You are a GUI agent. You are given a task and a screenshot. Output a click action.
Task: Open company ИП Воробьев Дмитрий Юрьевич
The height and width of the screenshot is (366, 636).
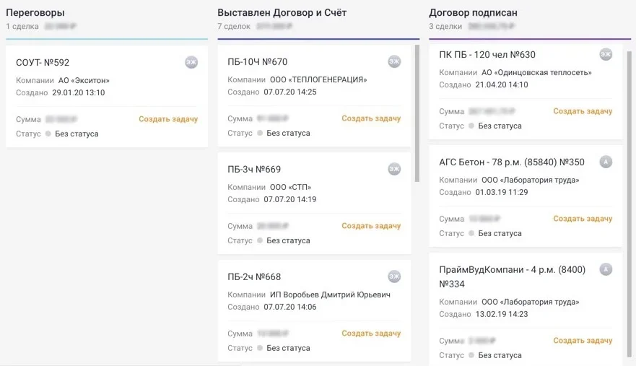tap(330, 295)
